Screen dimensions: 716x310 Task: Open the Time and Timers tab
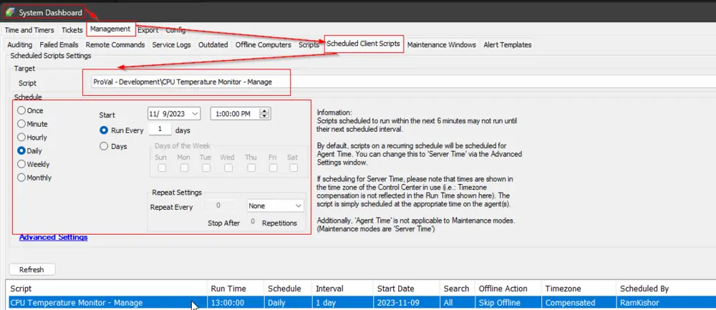click(29, 30)
